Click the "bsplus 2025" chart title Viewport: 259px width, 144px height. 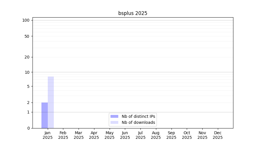(x=133, y=13)
